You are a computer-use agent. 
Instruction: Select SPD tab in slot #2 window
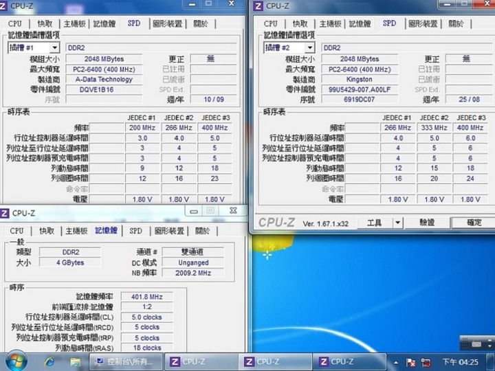pos(389,23)
